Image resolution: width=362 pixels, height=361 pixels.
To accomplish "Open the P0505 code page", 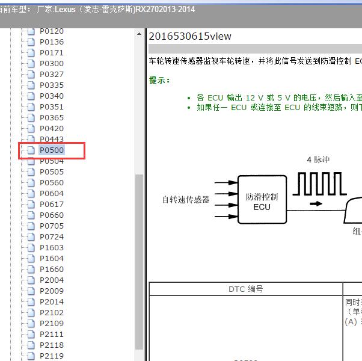I will [x=52, y=172].
